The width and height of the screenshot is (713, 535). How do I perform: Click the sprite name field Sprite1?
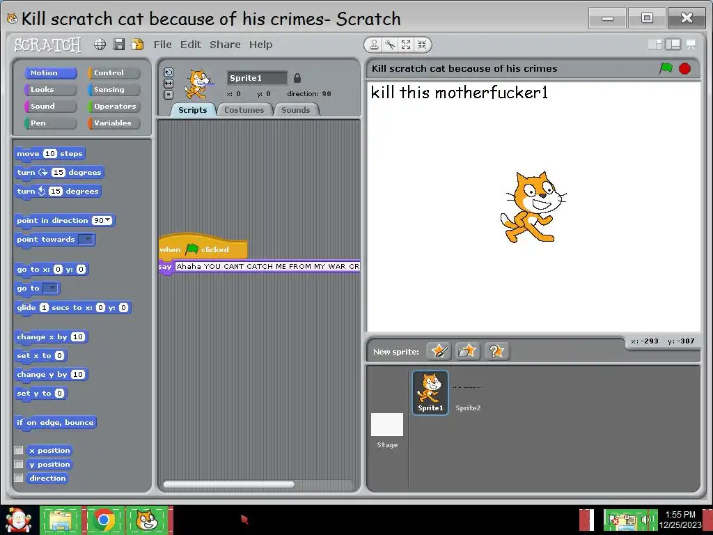(257, 78)
